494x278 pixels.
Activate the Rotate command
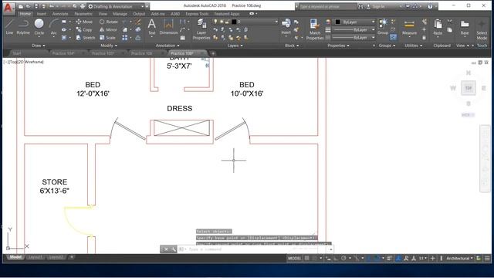(108, 22)
